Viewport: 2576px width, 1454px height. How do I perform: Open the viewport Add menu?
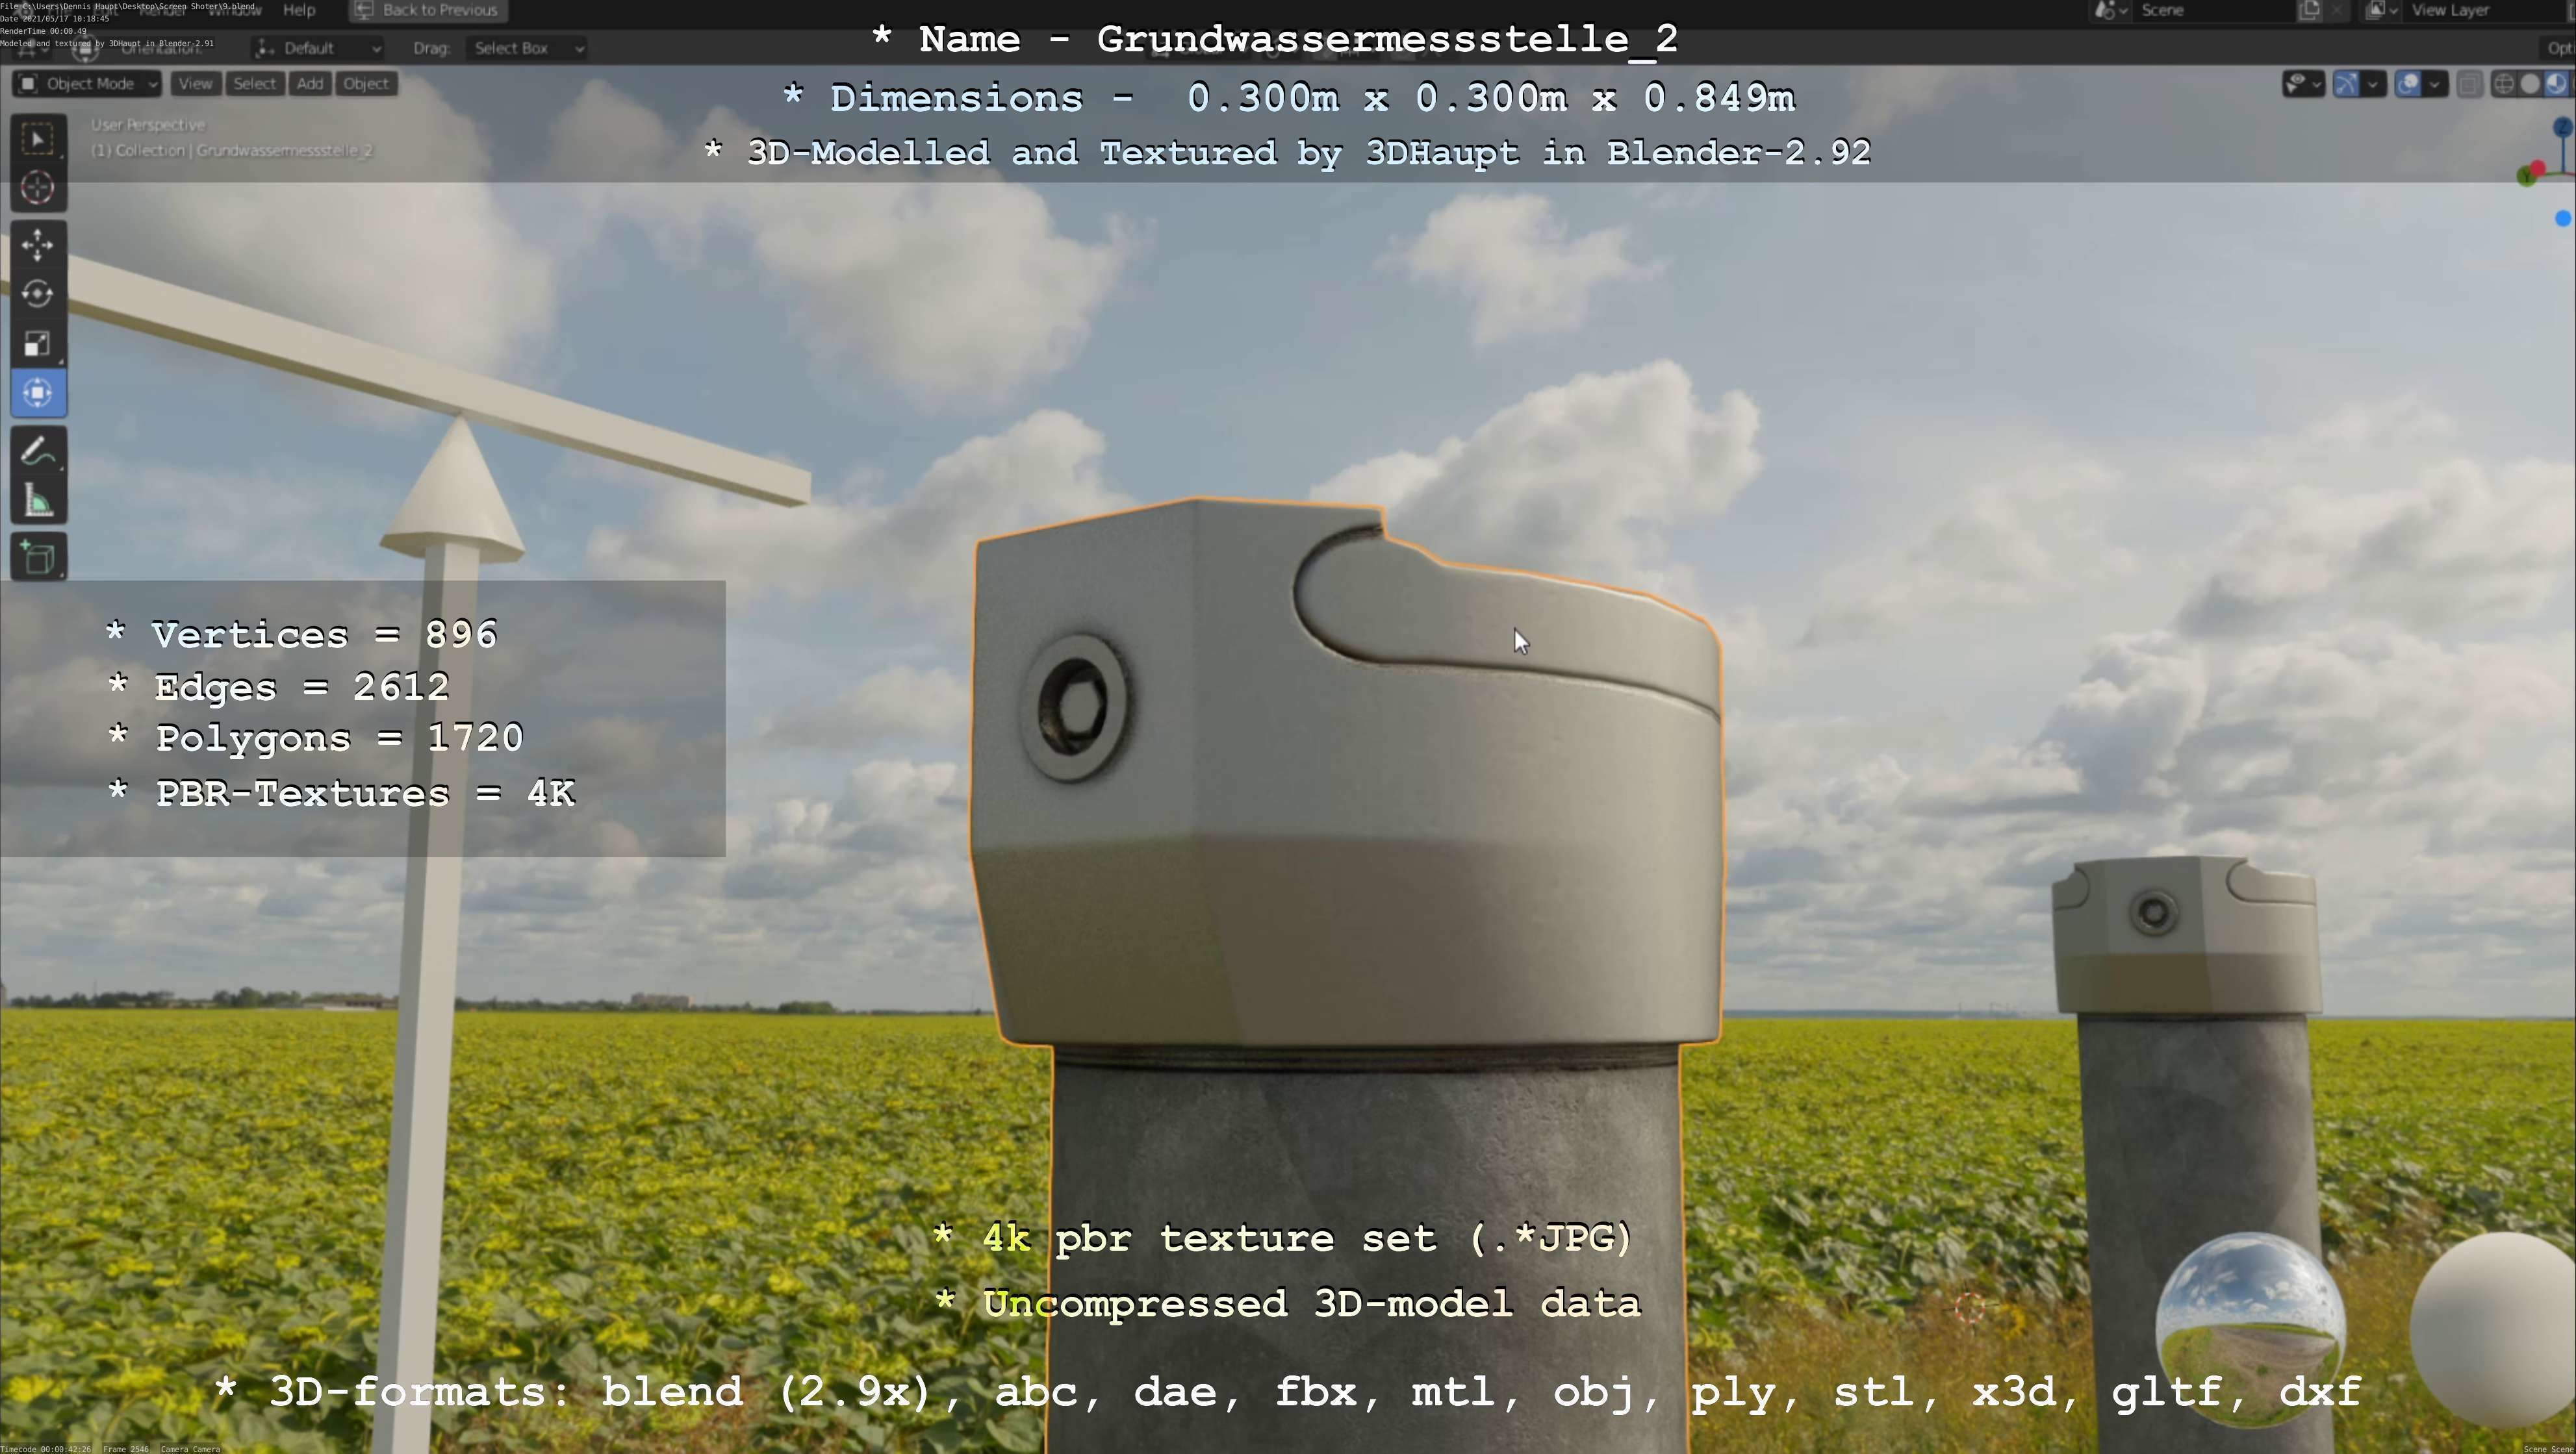click(310, 84)
